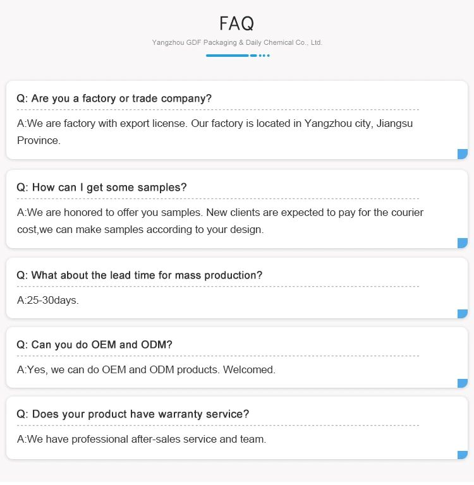
Task: Select the answer '25-30days'
Action: (48, 300)
